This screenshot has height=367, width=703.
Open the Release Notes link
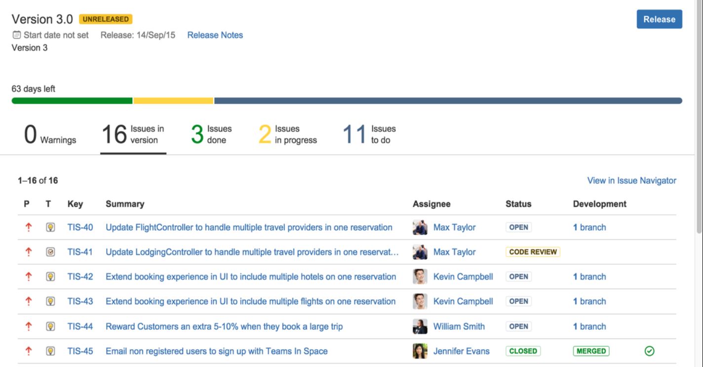pos(215,35)
